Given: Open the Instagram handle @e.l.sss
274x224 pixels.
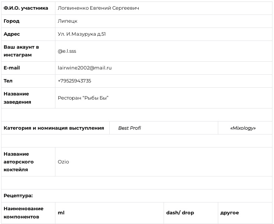Looking at the screenshot, I should click(x=67, y=51).
